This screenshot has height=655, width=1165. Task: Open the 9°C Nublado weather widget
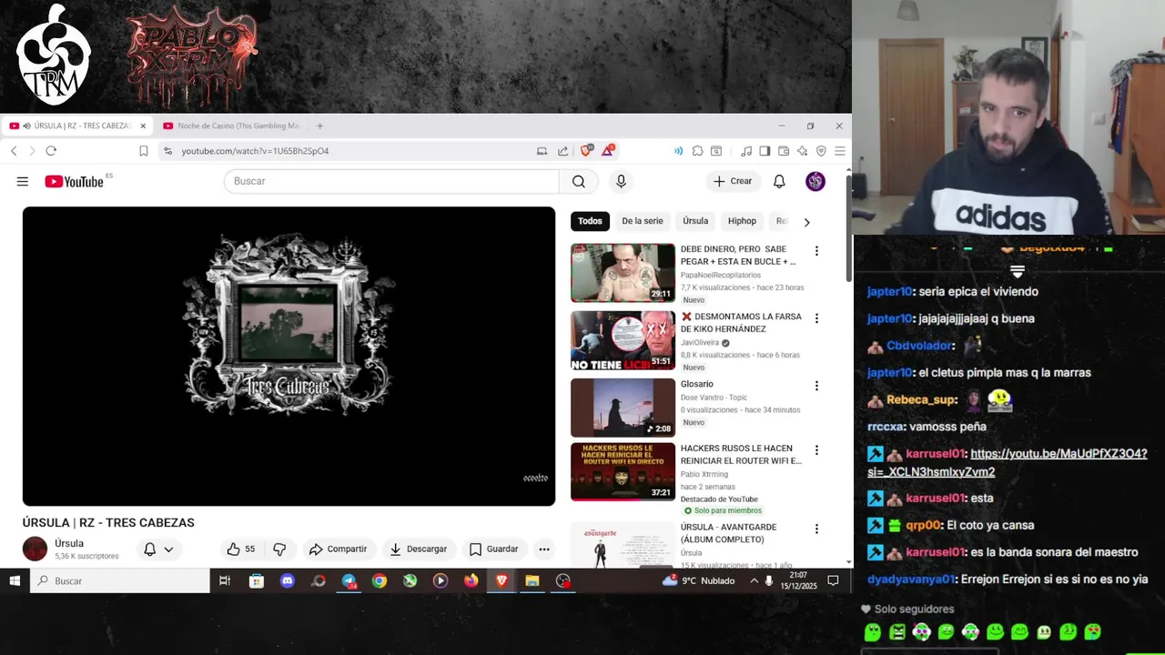[x=699, y=580]
